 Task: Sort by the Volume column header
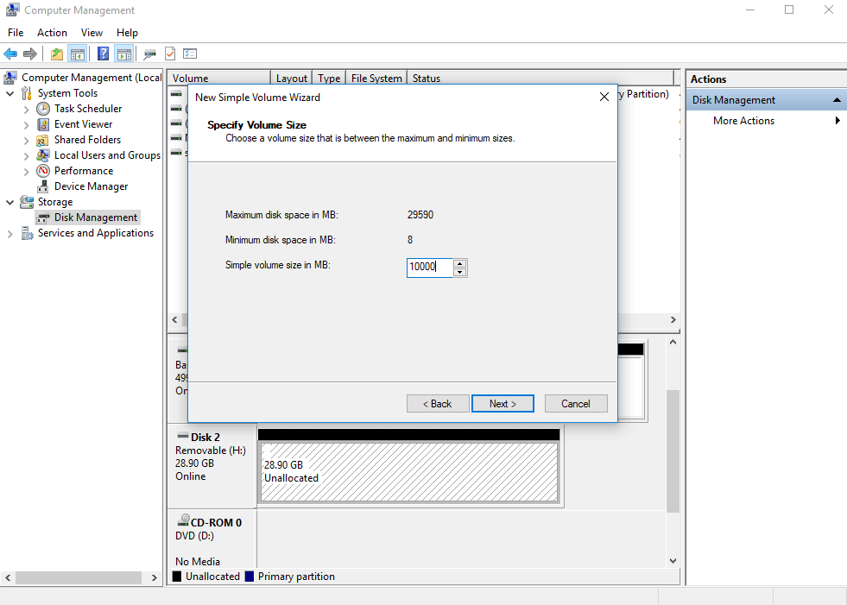pos(218,78)
